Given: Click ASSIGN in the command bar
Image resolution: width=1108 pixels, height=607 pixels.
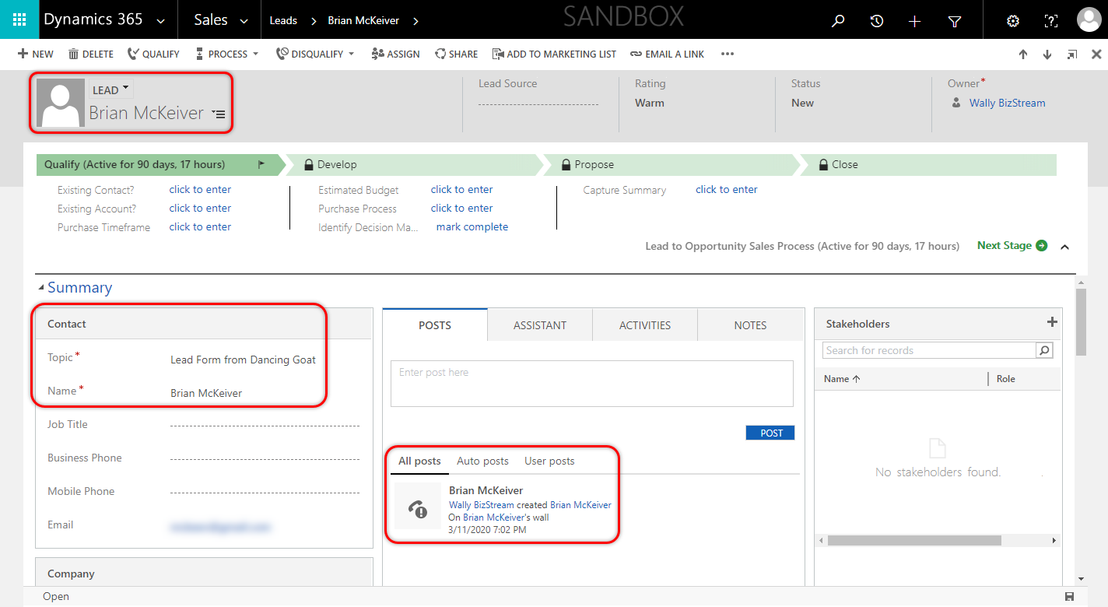Looking at the screenshot, I should (x=395, y=54).
